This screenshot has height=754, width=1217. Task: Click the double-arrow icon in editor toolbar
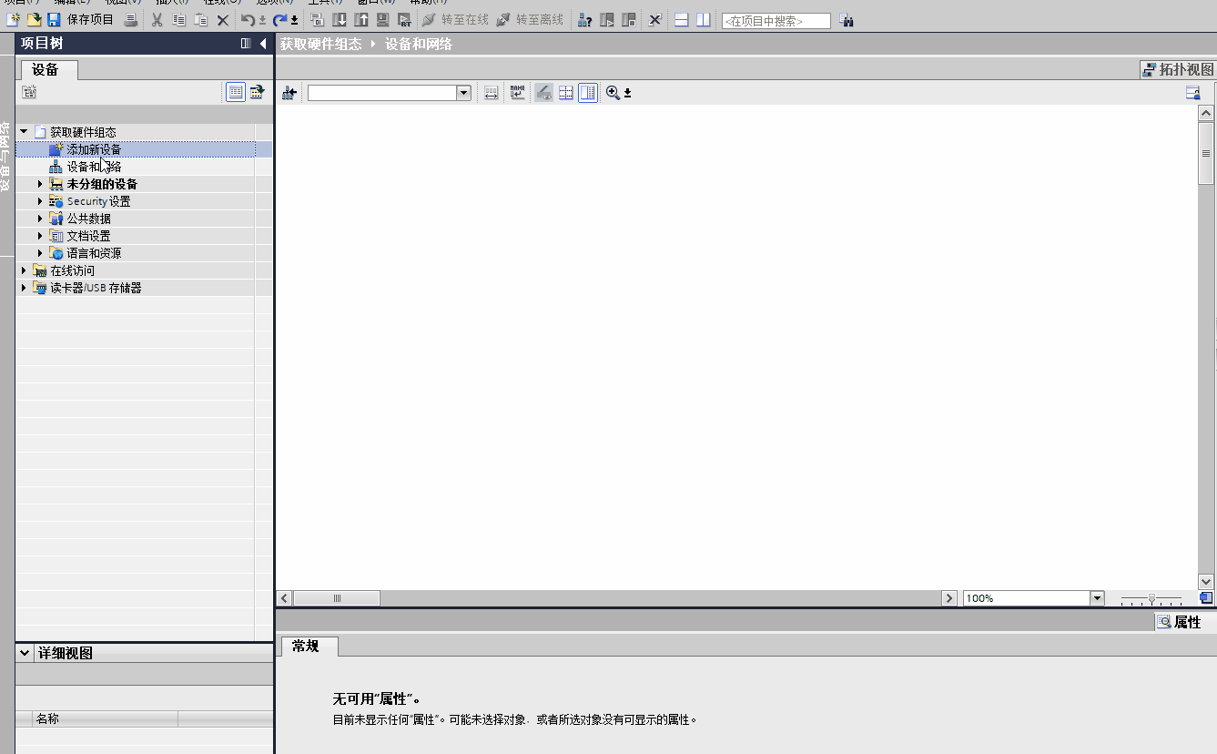[x=491, y=93]
